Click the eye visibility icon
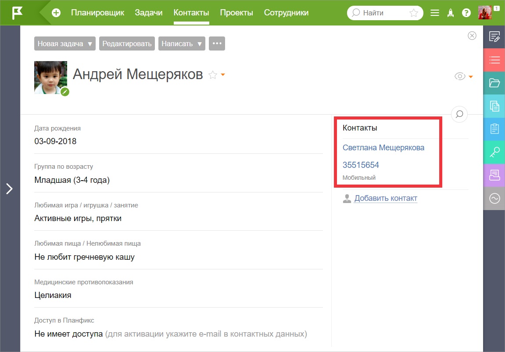The height and width of the screenshot is (352, 505). click(459, 76)
